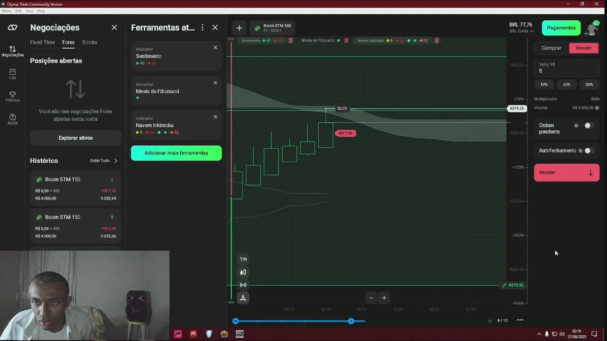Viewport: 607px width, 341px height.
Task: Open the drawing tools compass icon
Action: pos(243,298)
